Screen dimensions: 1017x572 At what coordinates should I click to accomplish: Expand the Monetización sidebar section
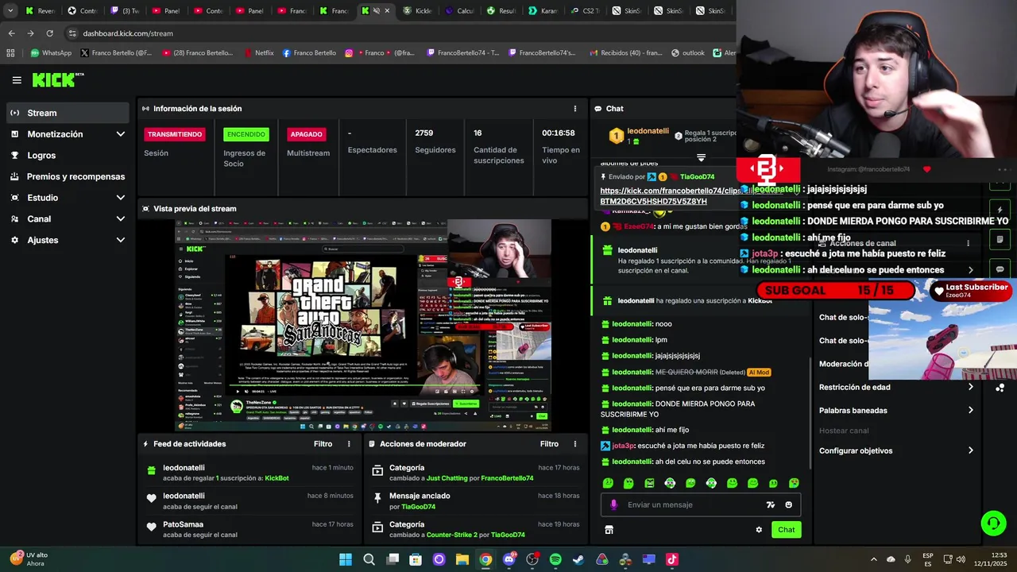click(x=121, y=134)
